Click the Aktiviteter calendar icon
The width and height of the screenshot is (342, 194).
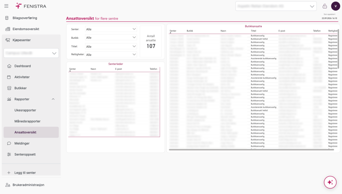point(9,77)
